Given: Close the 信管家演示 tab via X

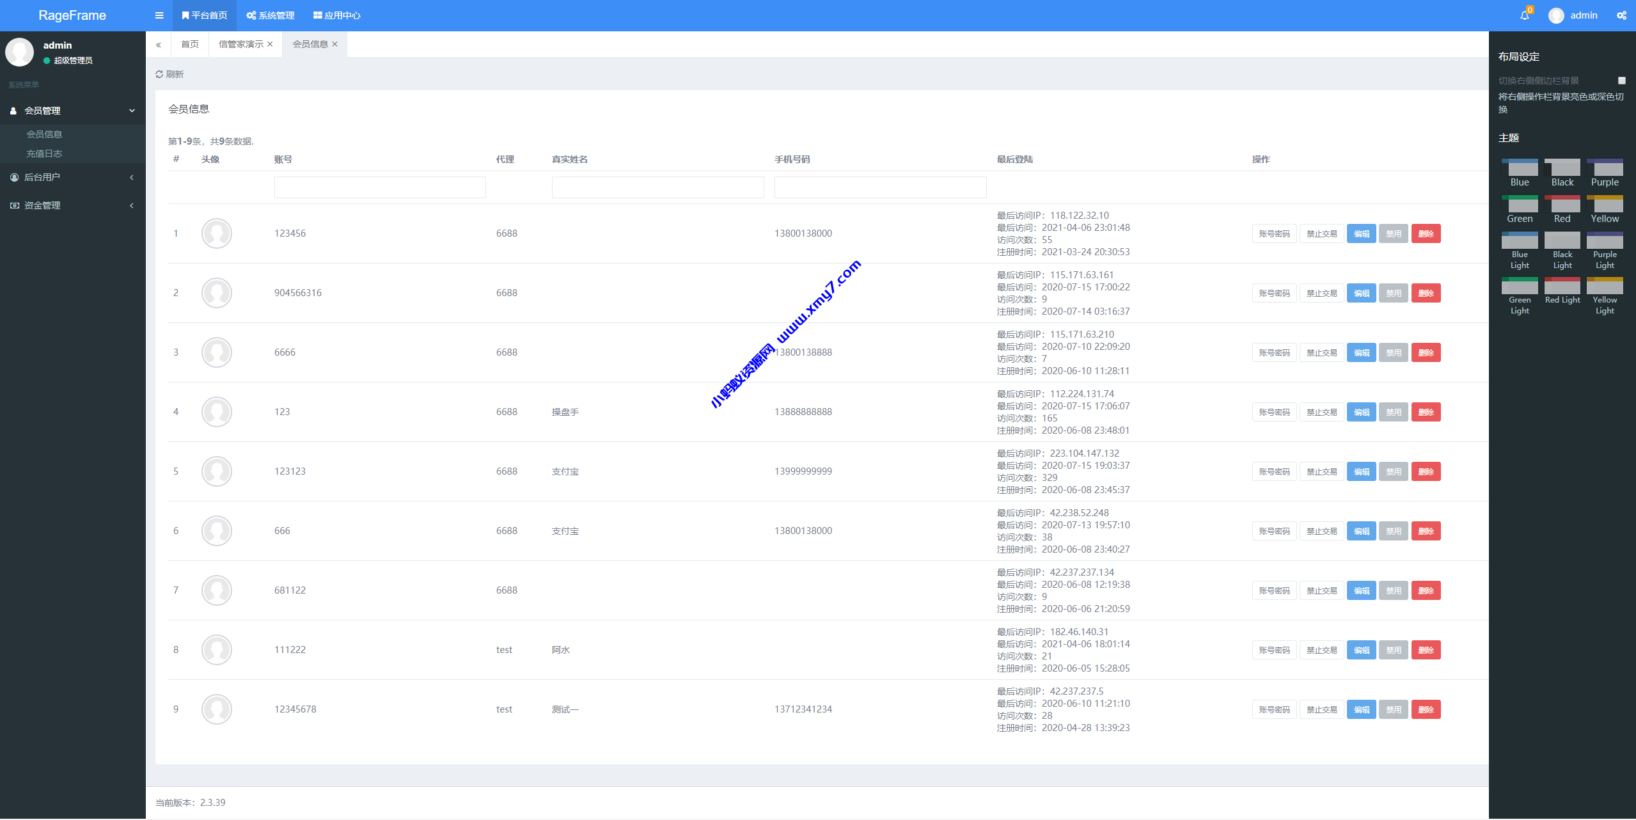Looking at the screenshot, I should coord(270,44).
